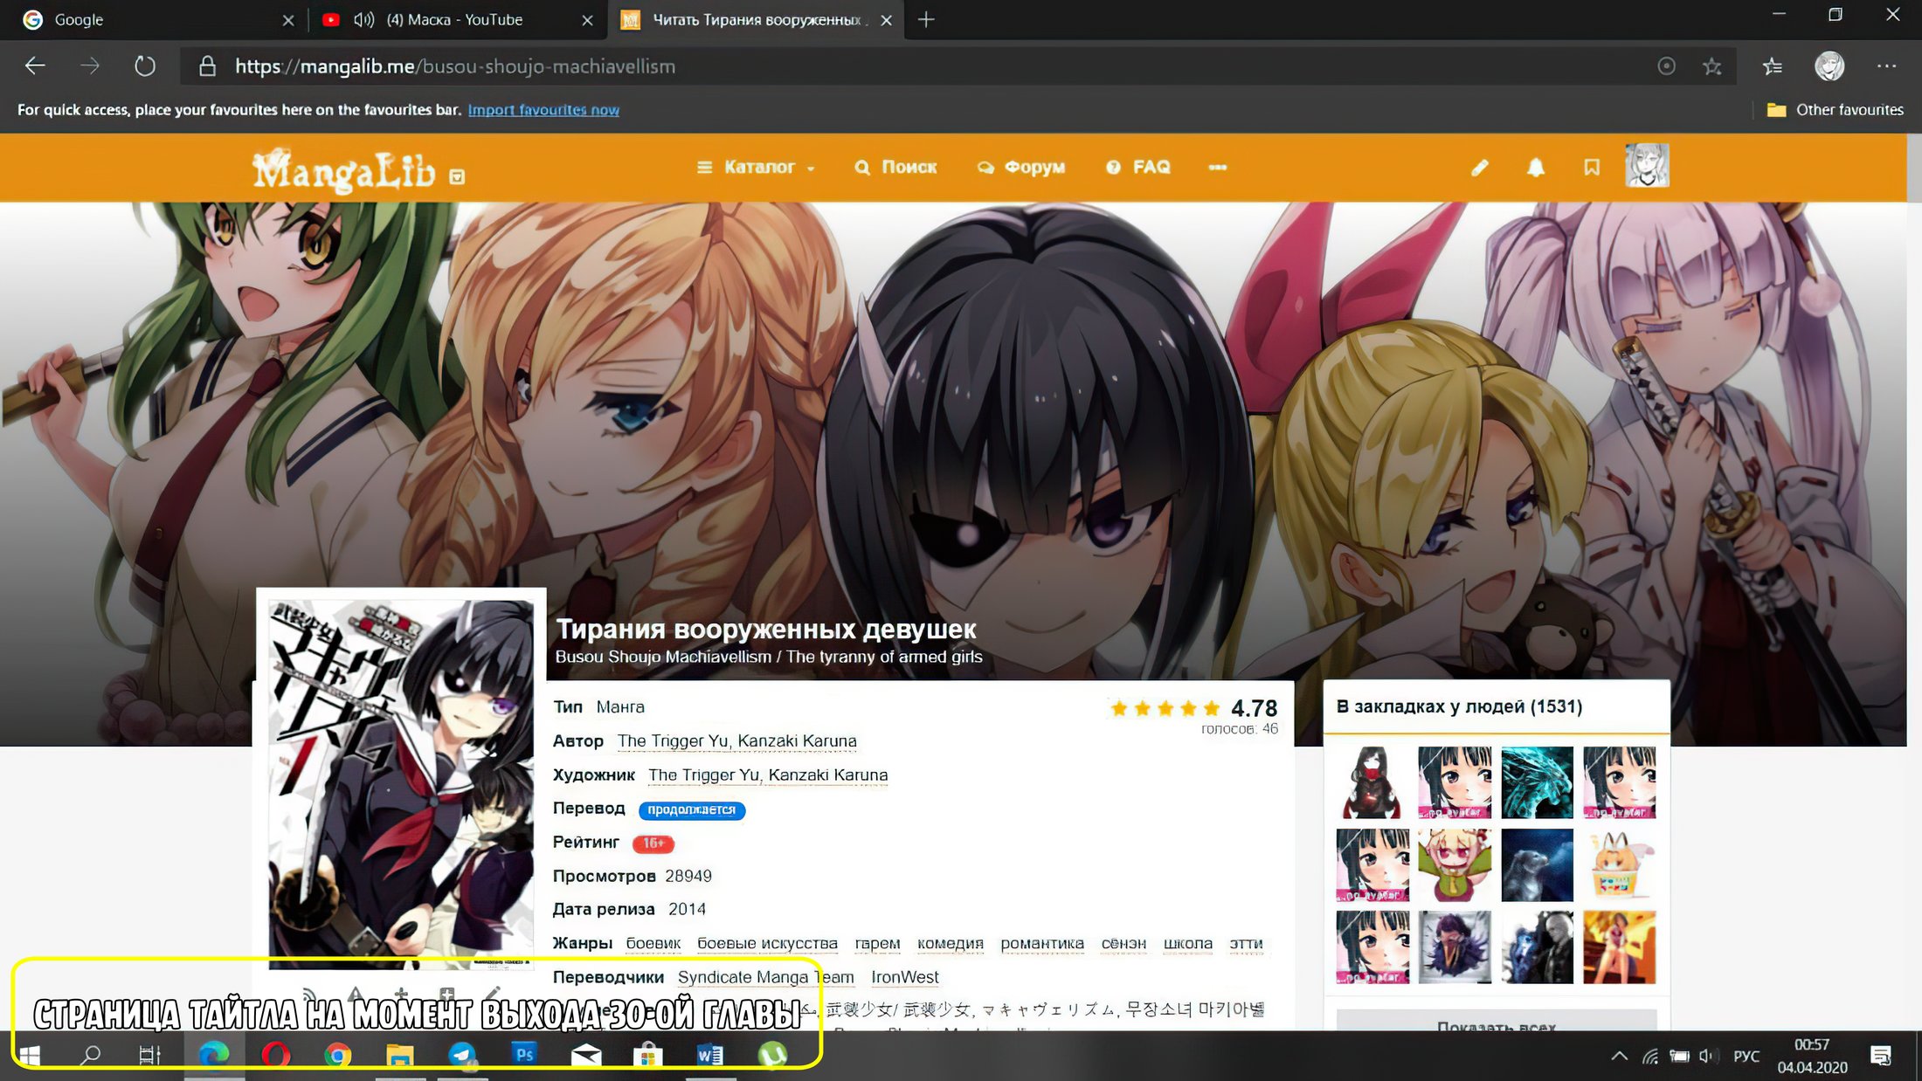
Task: Open Mail app from the taskbar
Action: coord(586,1056)
